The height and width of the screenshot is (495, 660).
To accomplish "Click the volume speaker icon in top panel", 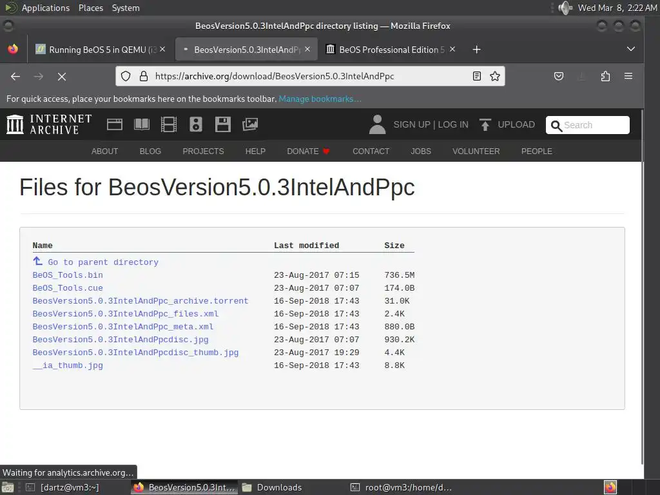I will tap(565, 8).
